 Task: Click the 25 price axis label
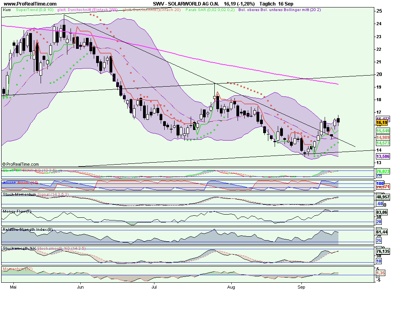(x=379, y=11)
